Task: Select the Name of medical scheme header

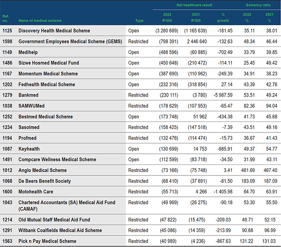Action: (x=40, y=20)
